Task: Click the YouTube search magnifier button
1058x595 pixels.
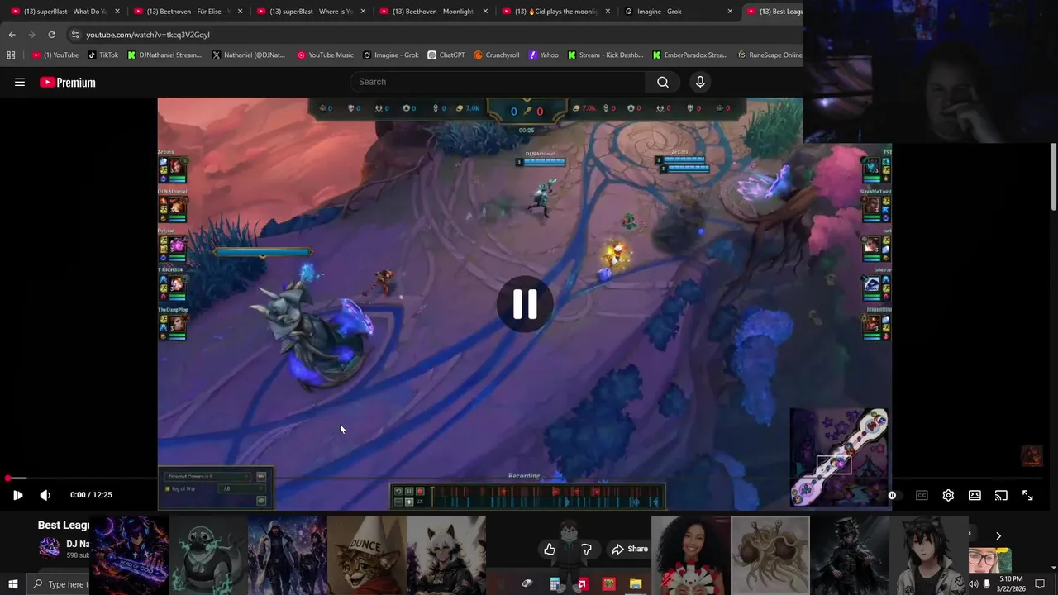Action: coord(662,82)
